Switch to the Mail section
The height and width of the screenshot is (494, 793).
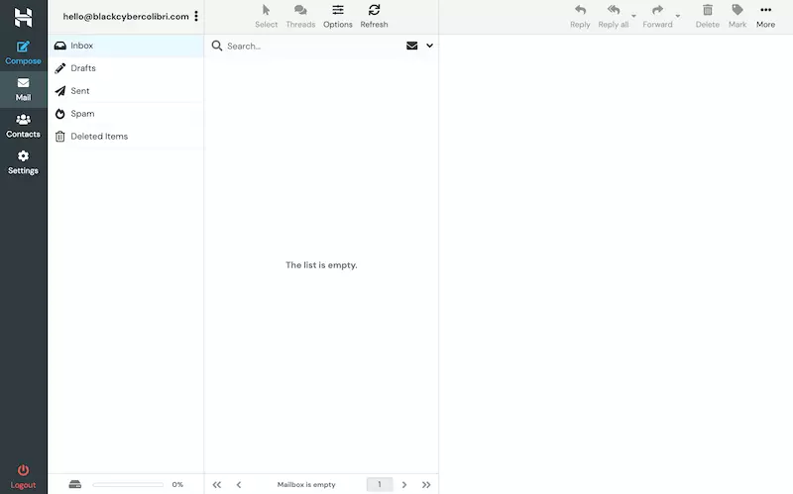pyautogui.click(x=23, y=89)
